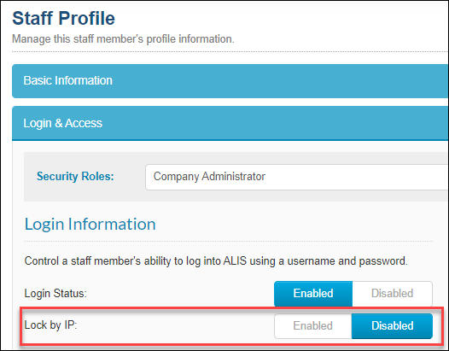This screenshot has width=449, height=351.
Task: Set Login Status to Disabled
Action: (392, 294)
